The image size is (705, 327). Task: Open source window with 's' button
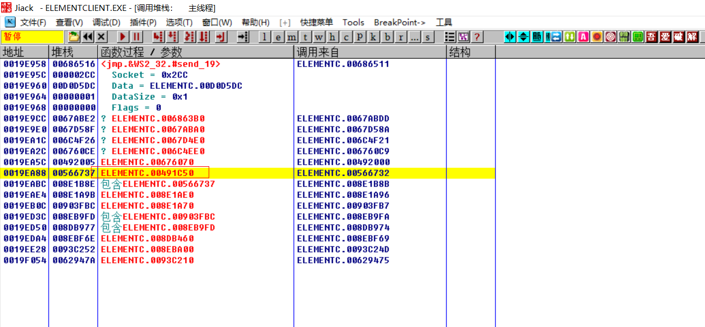pyautogui.click(x=428, y=37)
